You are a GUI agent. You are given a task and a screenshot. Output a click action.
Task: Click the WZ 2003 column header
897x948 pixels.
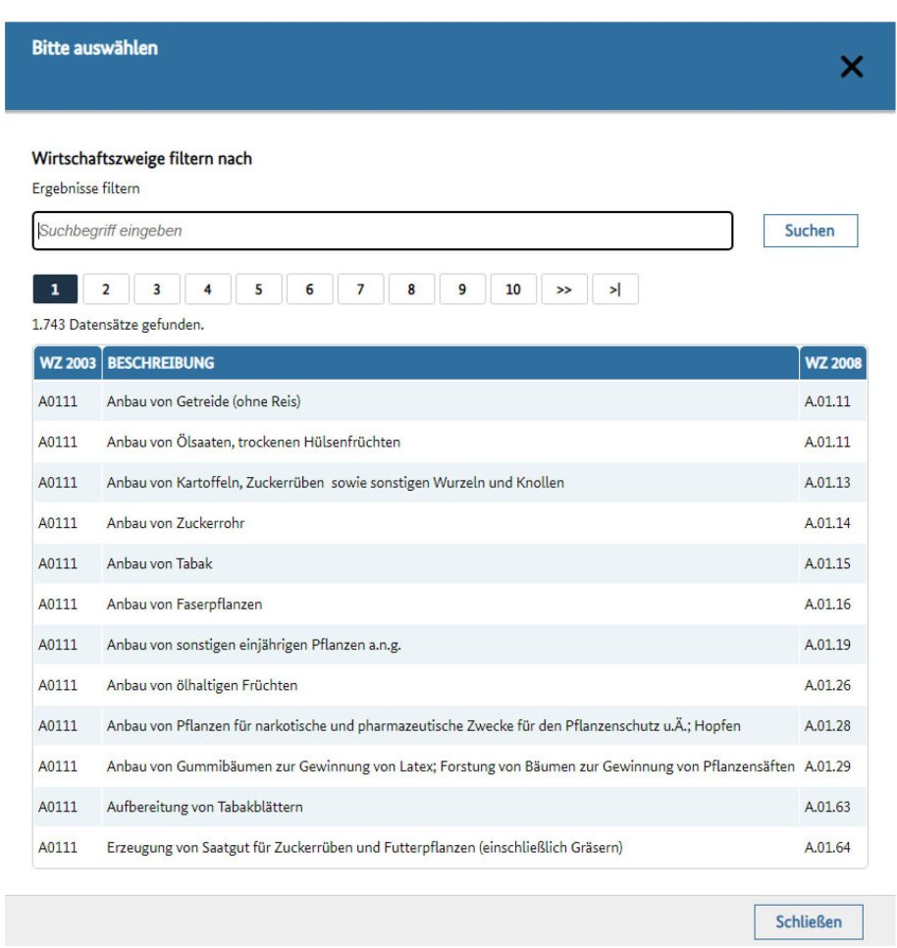67,363
